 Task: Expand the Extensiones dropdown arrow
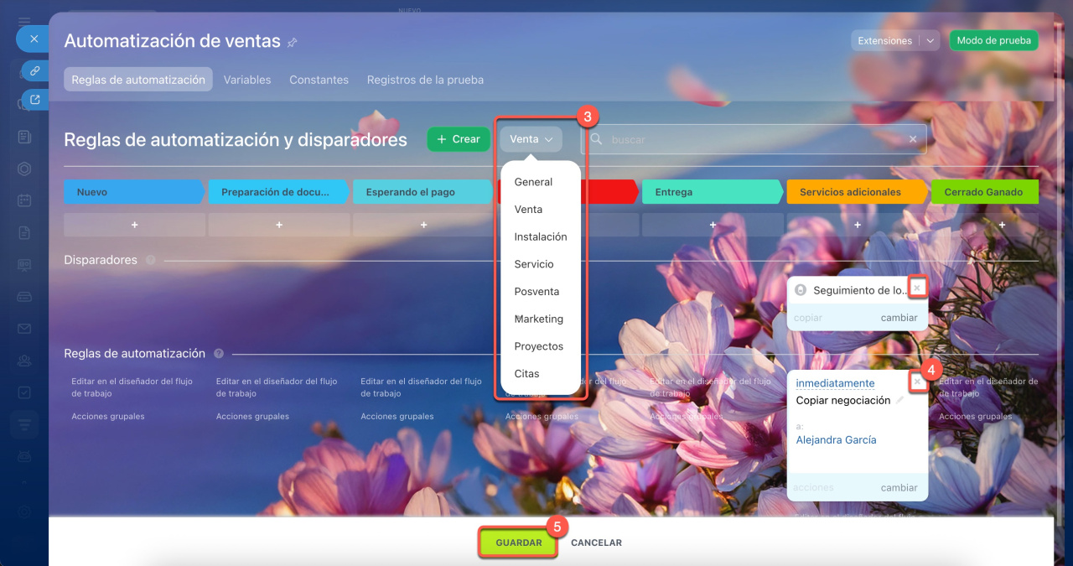(930, 41)
